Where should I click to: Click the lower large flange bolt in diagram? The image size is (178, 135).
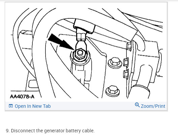[113, 91]
